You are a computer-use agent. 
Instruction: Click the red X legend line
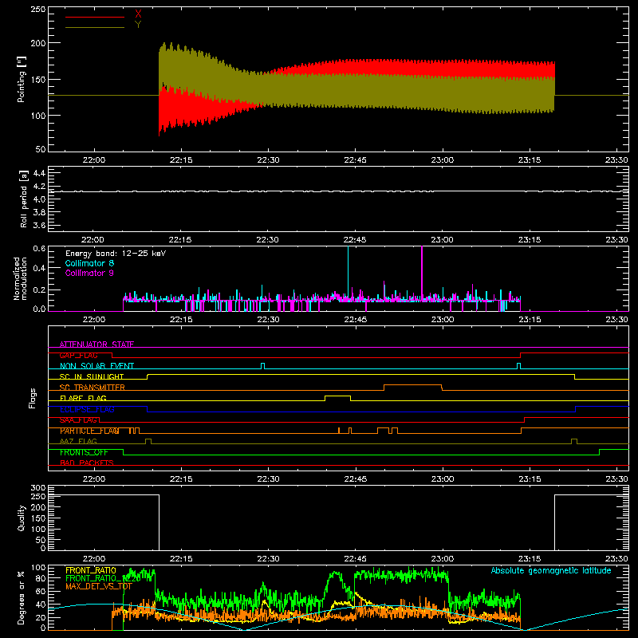[94, 17]
